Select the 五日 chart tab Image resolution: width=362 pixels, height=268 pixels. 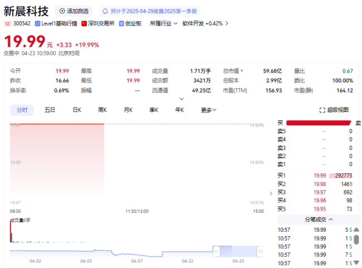pos(50,110)
